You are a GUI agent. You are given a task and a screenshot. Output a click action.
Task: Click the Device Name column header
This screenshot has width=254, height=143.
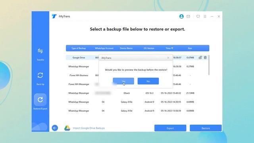(126, 48)
